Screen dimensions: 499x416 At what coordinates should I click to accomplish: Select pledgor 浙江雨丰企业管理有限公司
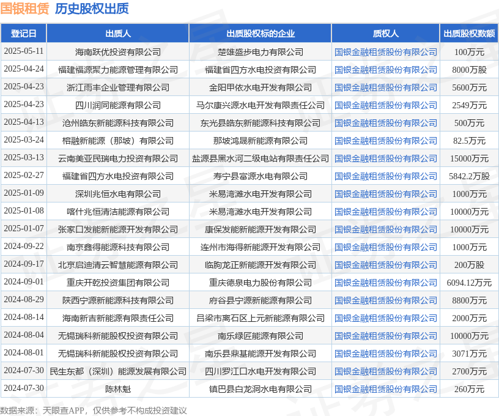click(x=118, y=87)
